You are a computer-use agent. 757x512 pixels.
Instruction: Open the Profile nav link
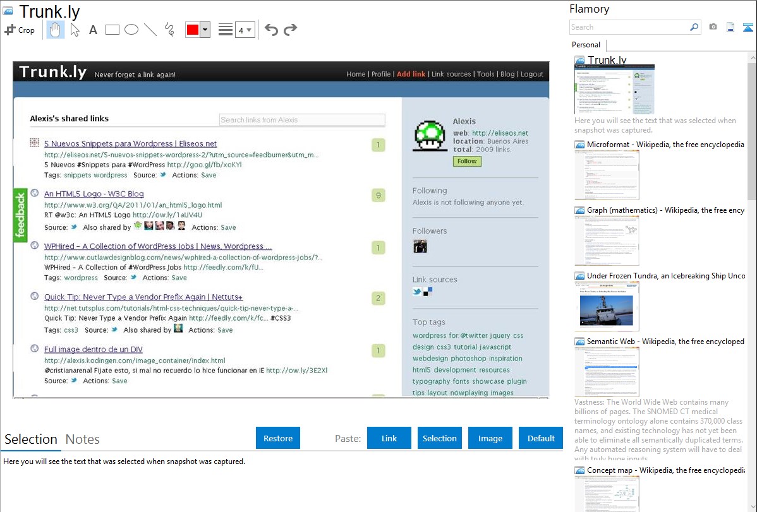[381, 74]
